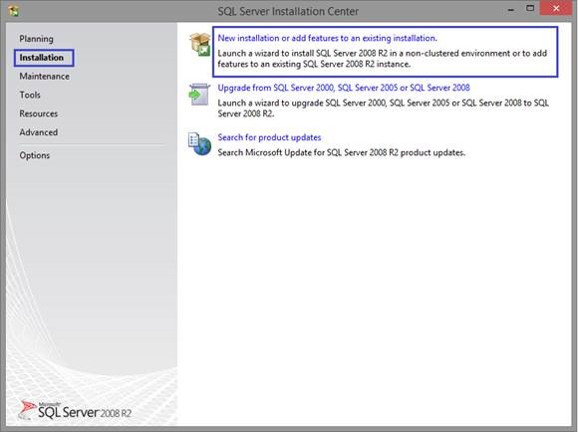Close the SQL Server Installation Center
The height and width of the screenshot is (432, 578).
[556, 9]
